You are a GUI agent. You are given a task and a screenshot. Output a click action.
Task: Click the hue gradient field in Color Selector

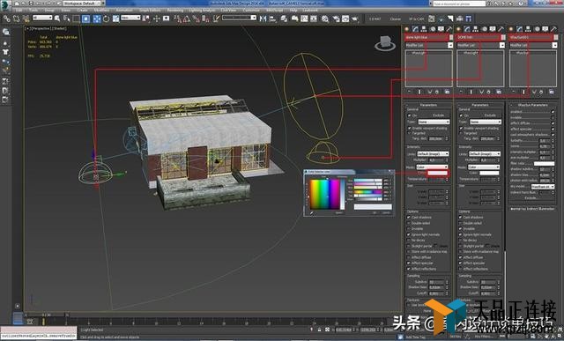click(325, 194)
